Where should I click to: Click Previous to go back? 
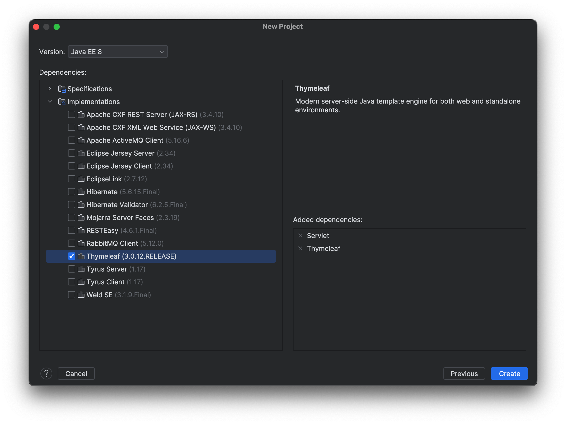tap(464, 374)
